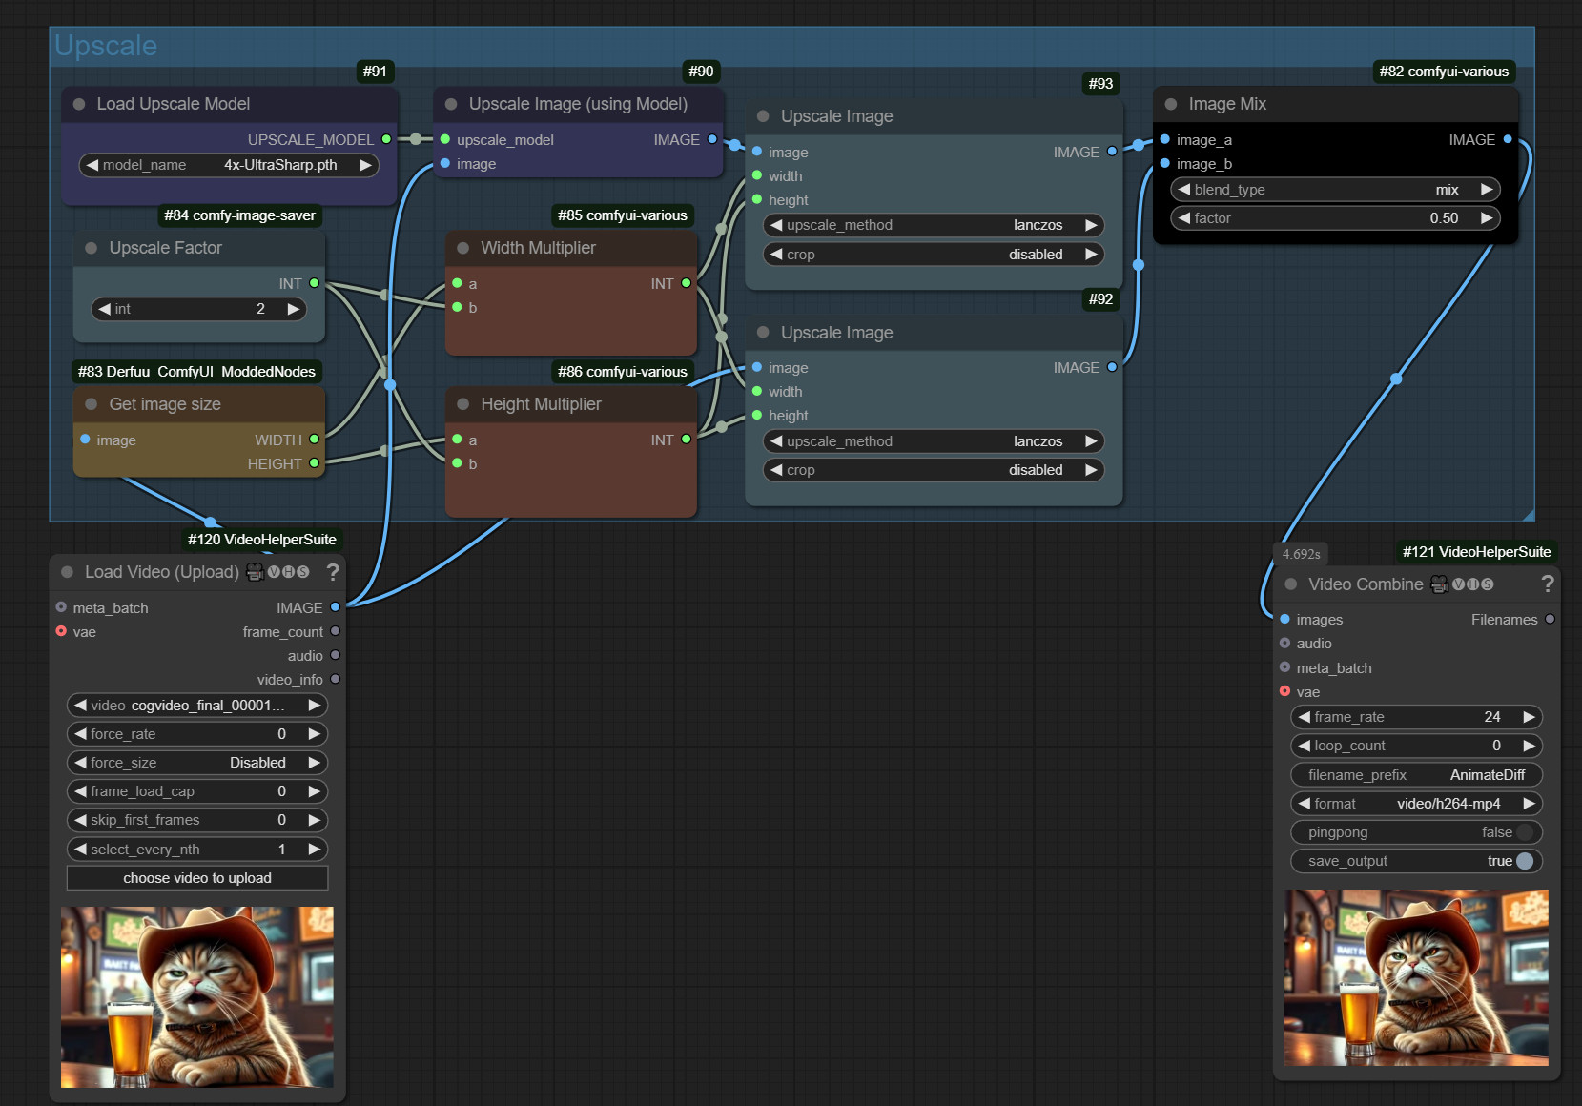Open the video file selector cogvideo_final
Screen dimensions: 1582x1106
coord(197,706)
